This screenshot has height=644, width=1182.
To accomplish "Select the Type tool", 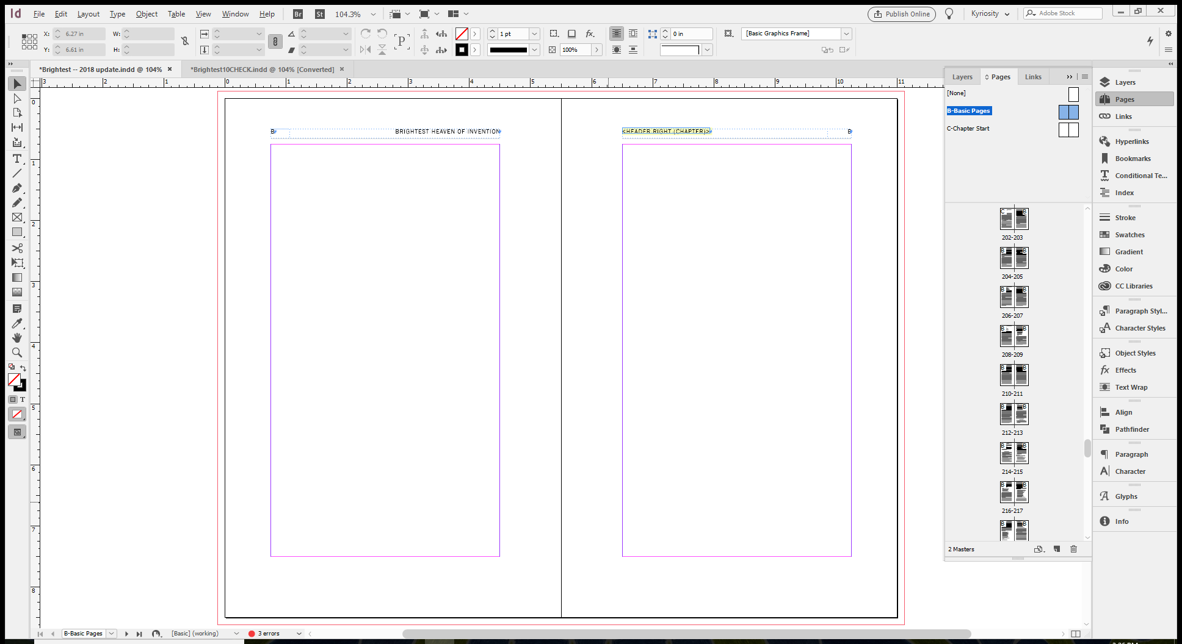I will tap(17, 159).
